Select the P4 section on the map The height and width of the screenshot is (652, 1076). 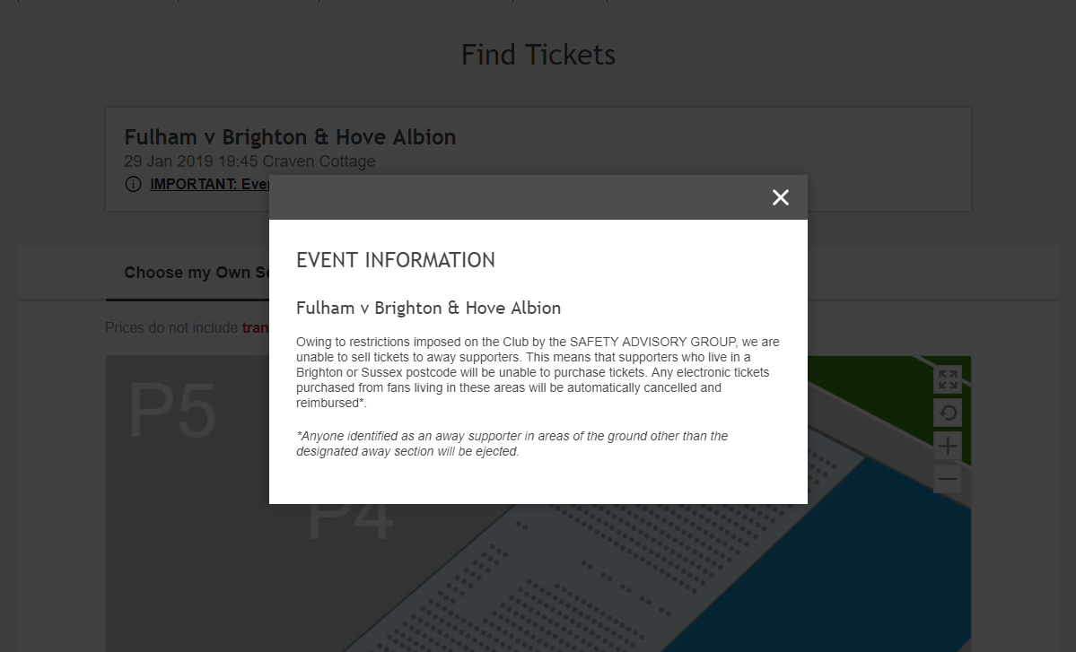click(x=350, y=525)
